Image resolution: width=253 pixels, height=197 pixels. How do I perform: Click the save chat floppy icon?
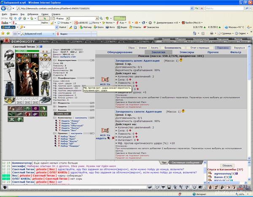point(169,187)
